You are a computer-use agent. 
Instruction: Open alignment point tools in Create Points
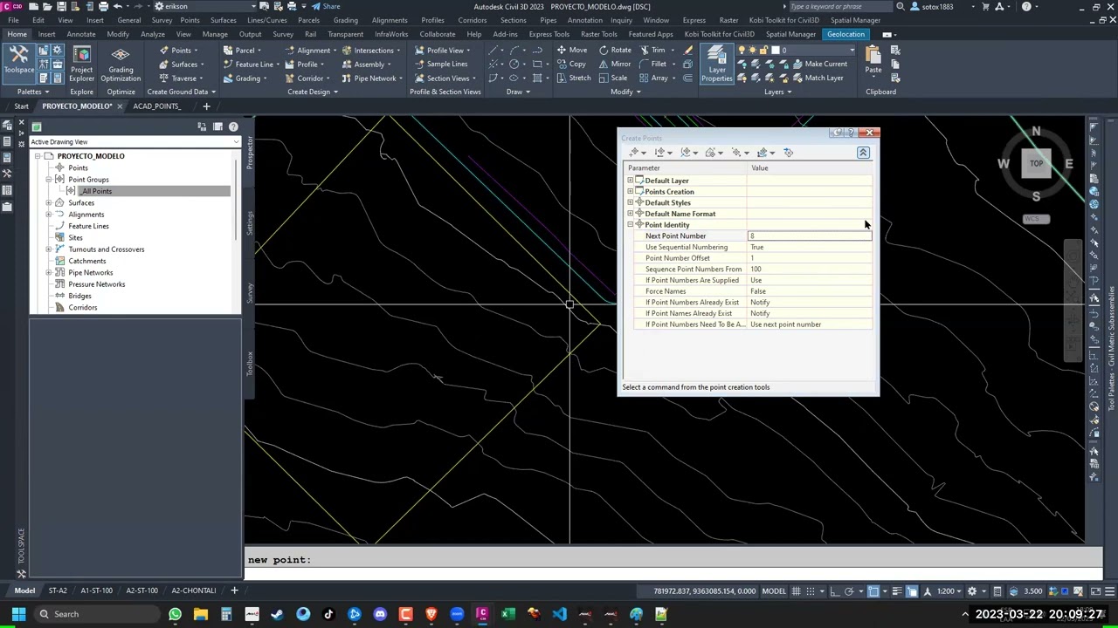687,153
